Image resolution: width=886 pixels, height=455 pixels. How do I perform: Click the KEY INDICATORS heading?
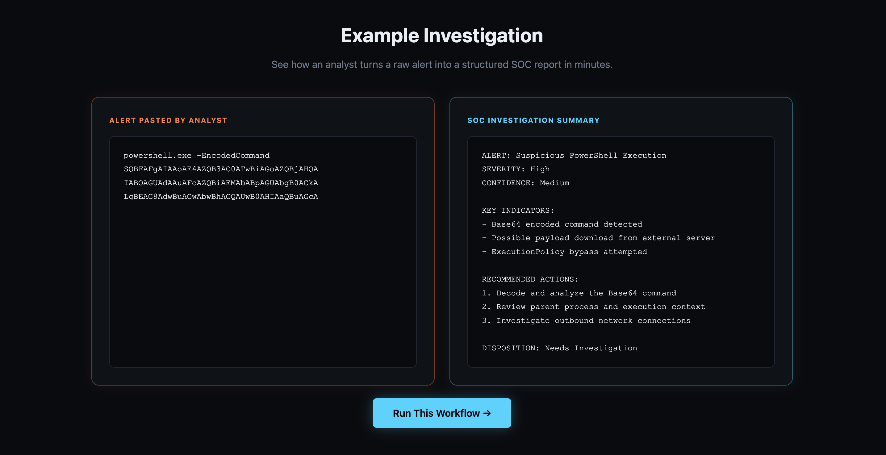(518, 211)
